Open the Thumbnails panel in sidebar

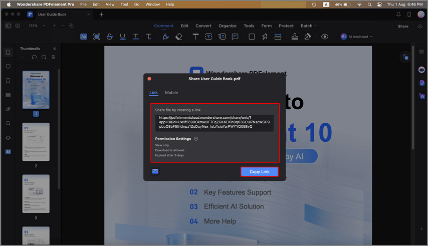pos(8,53)
